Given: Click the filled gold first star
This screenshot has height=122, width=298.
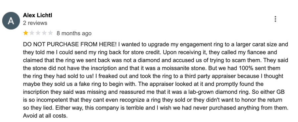Looking at the screenshot, I should (x=25, y=33).
